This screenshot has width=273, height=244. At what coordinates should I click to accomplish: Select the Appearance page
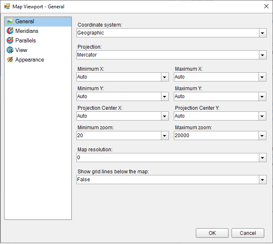coord(29,59)
